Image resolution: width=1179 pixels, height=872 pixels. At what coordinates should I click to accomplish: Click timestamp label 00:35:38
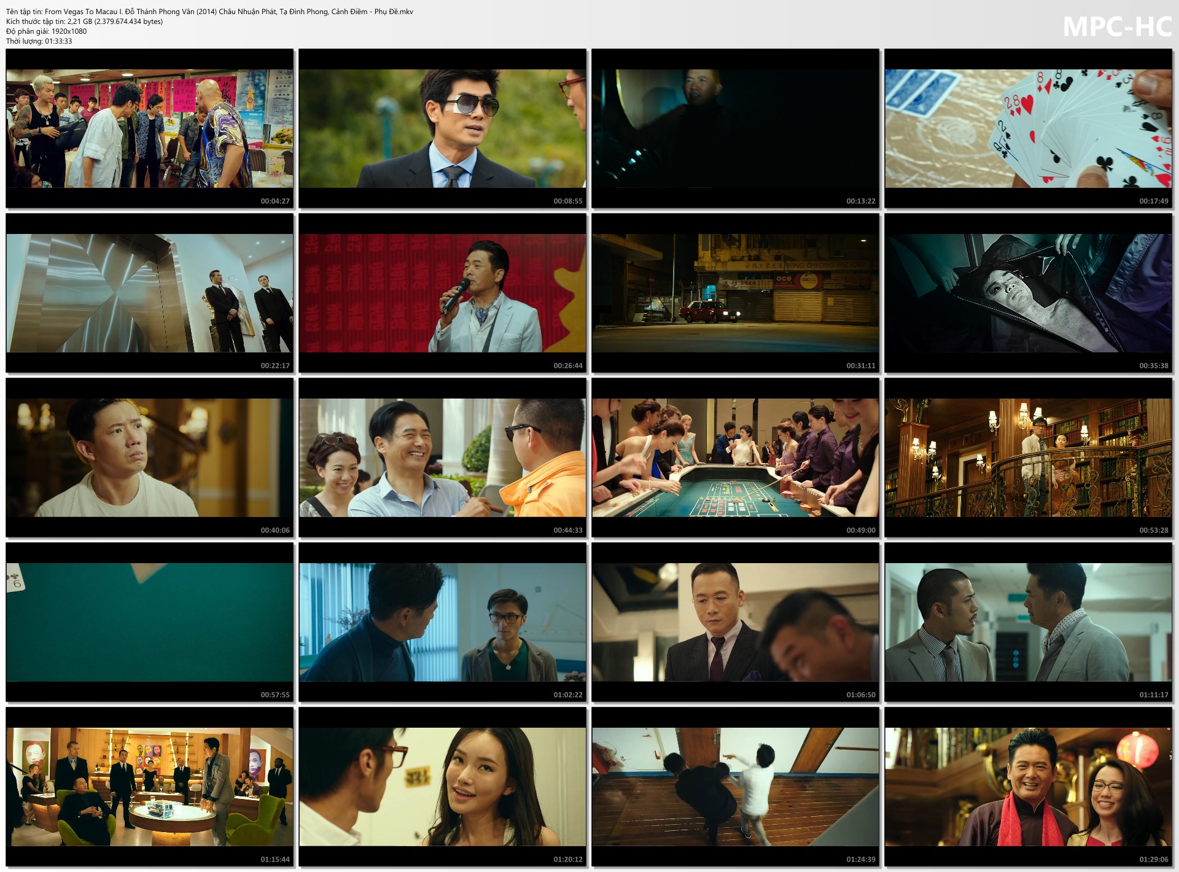click(x=1154, y=365)
